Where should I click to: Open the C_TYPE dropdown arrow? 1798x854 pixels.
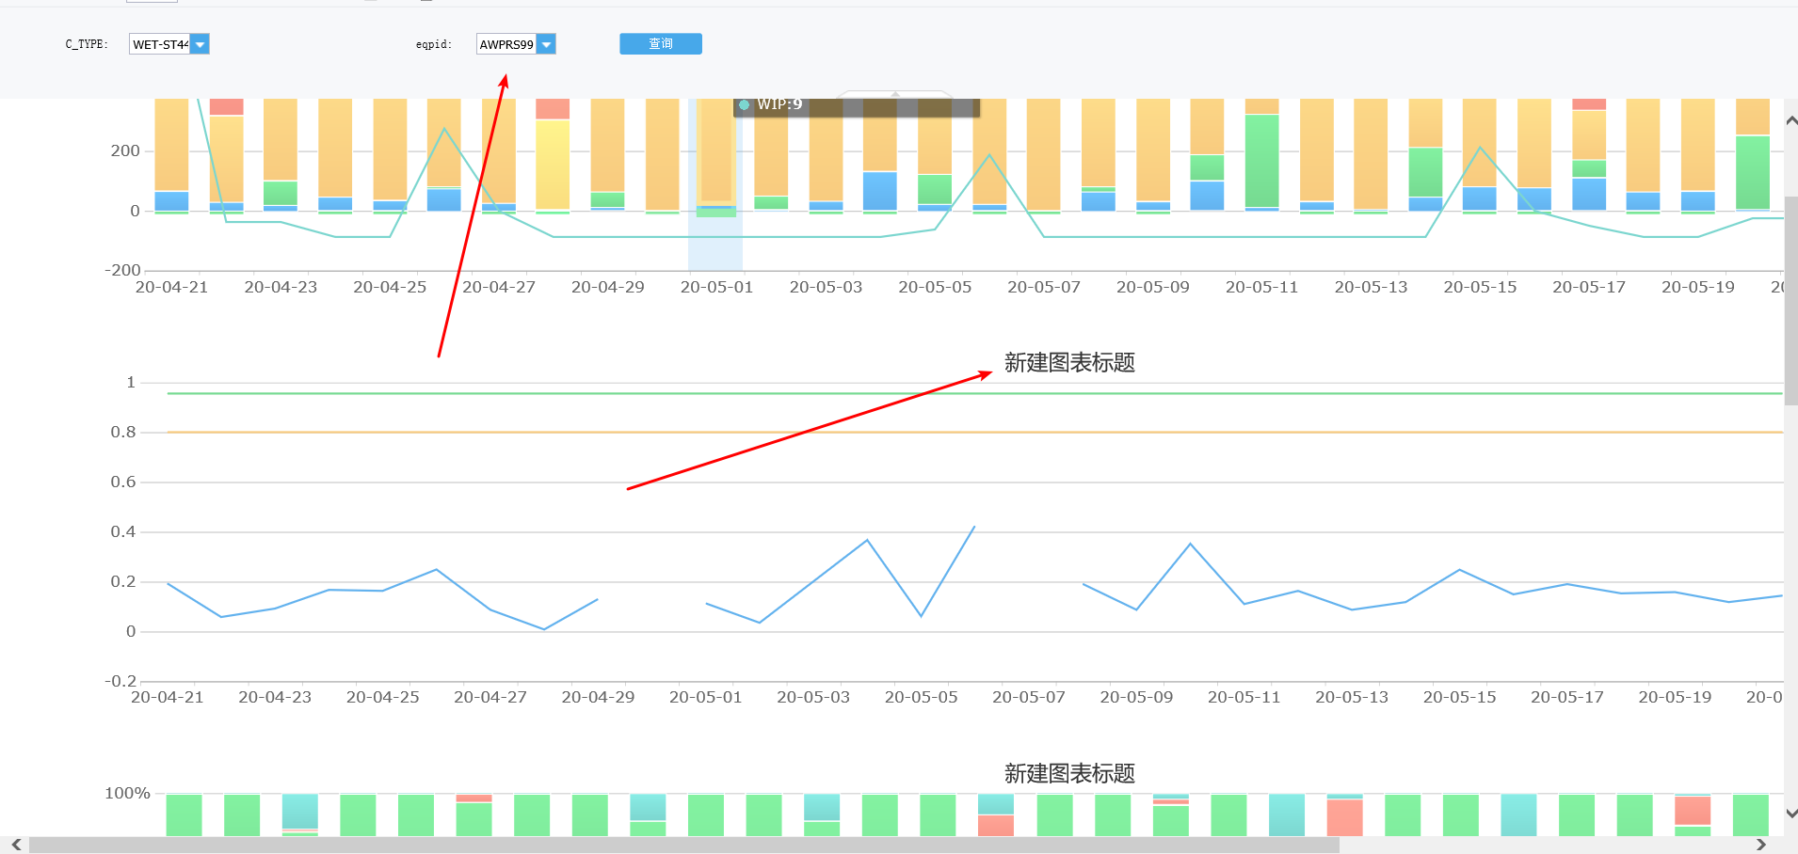point(200,44)
